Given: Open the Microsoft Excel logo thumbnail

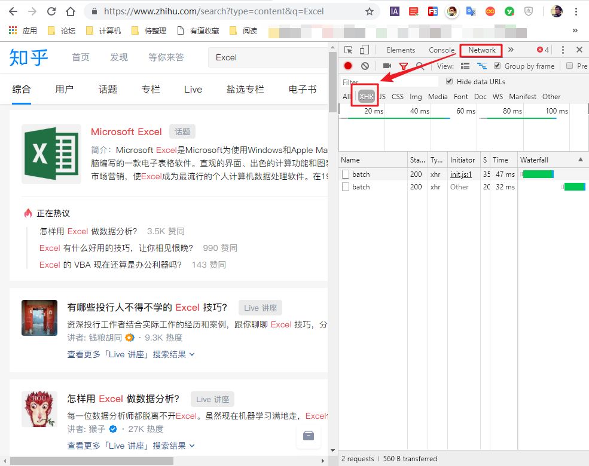Looking at the screenshot, I should click(x=51, y=154).
